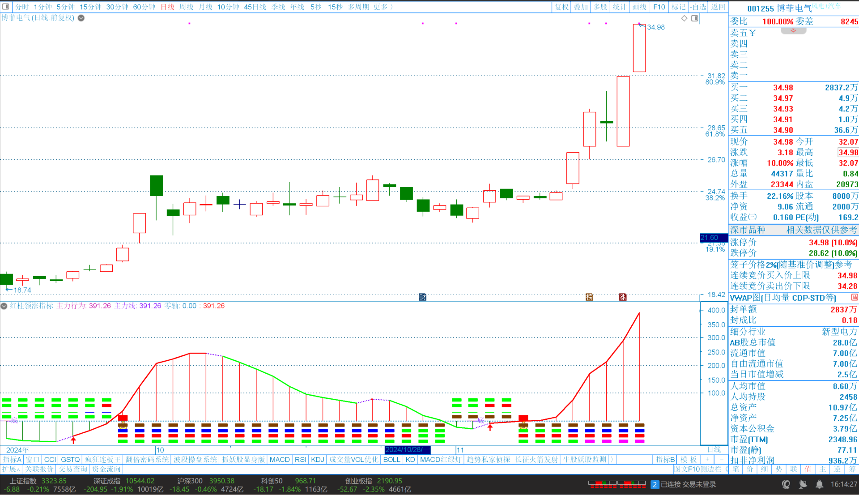Toggle right info panel layout icon
859x495 pixels.
tap(694, 18)
